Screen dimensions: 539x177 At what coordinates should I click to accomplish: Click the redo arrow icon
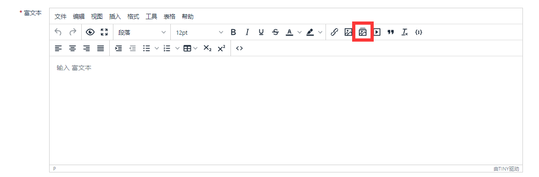click(x=73, y=32)
